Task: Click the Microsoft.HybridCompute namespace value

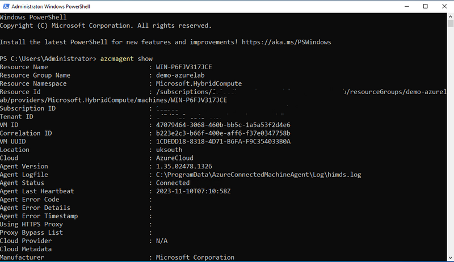Action: (199, 83)
